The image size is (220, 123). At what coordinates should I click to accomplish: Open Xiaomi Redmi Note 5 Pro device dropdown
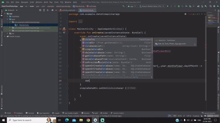pyautogui.click(x=152, y=6)
